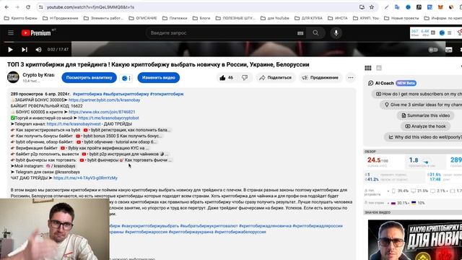Like the video with thumbs-up
This screenshot has width=462, height=260.
click(x=226, y=78)
